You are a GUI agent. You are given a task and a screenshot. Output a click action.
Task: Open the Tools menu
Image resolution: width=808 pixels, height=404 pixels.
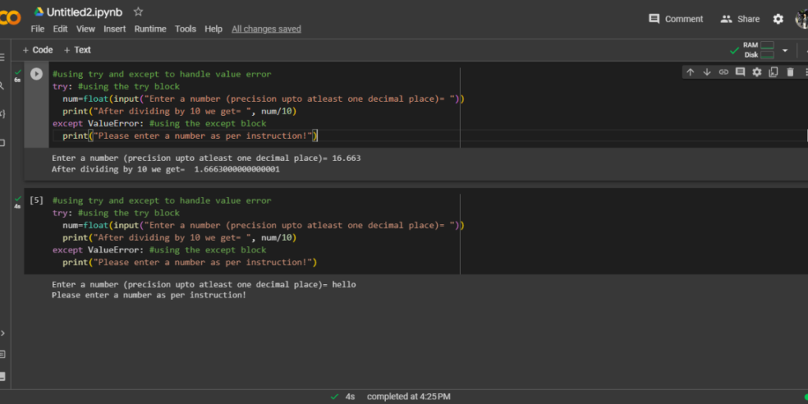[185, 29]
